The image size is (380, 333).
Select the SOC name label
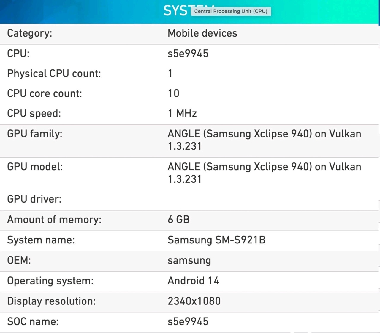(x=33, y=321)
